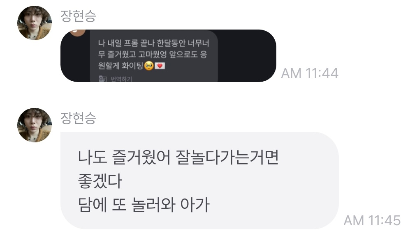Image resolution: width=417 pixels, height=240 pixels.
Task: Open 장현승's profile photo beside the text reply
Action: (x=34, y=125)
